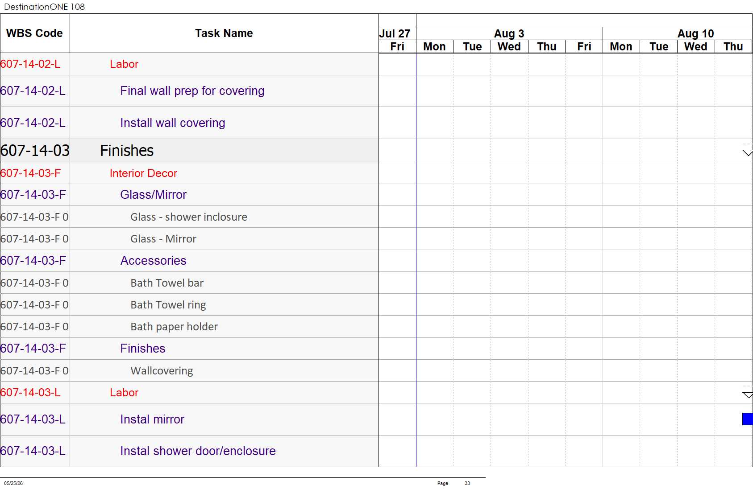Select the Finishes 607-14-03 summary task

pyautogui.click(x=127, y=151)
